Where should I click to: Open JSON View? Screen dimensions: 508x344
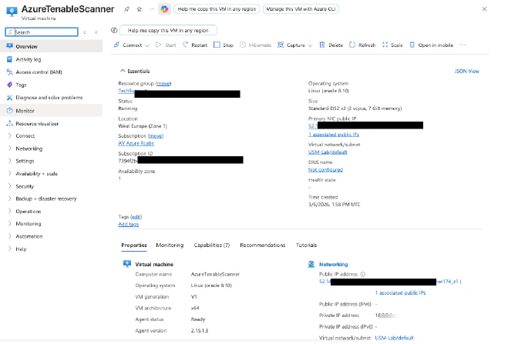point(466,71)
